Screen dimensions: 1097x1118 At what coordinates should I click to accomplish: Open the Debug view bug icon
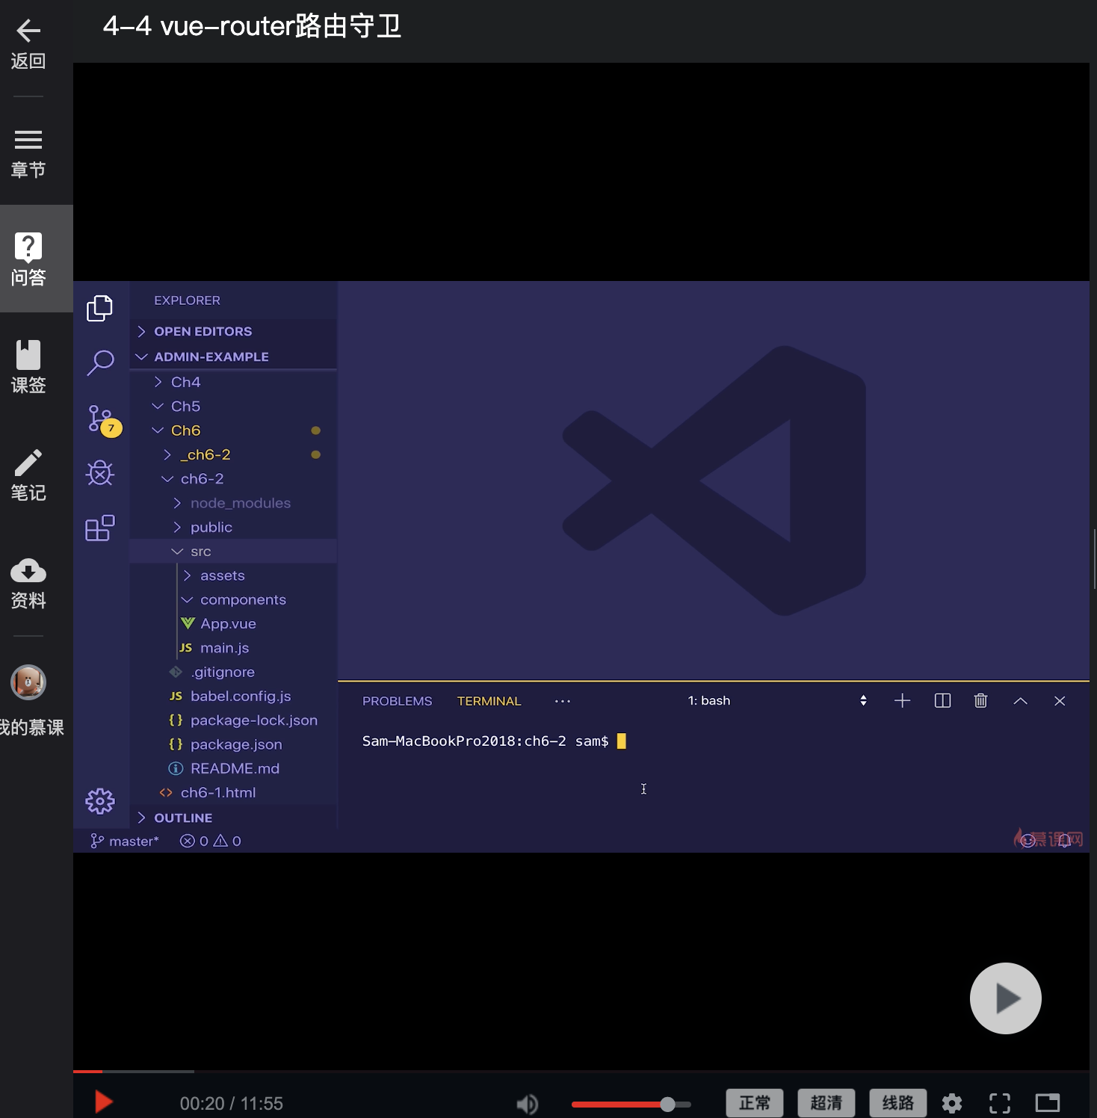tap(99, 473)
